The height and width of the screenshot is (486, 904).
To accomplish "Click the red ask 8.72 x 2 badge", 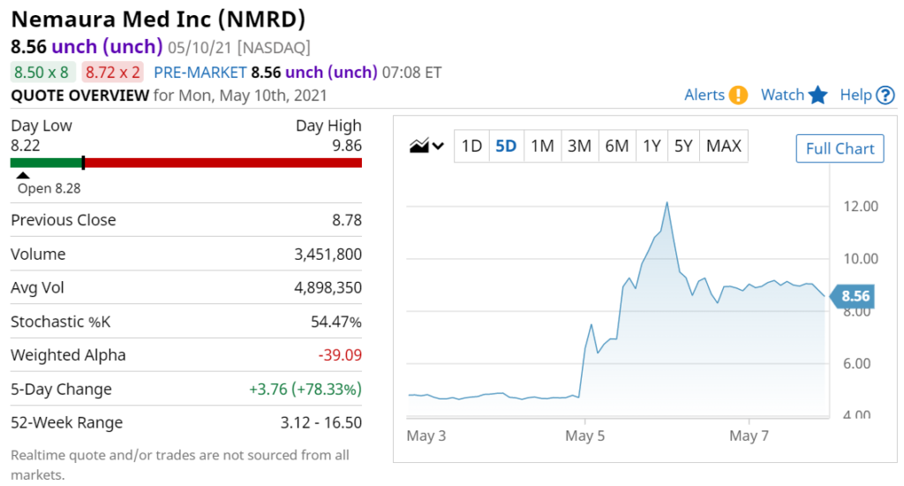I will (112, 72).
